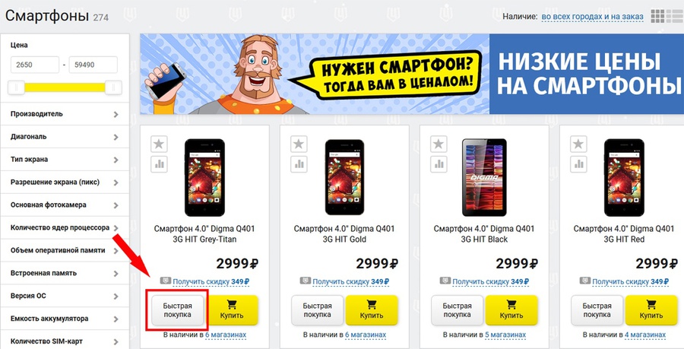Click Быстрая покупка for Grey-Titan phone
684x349 pixels.
(x=178, y=310)
